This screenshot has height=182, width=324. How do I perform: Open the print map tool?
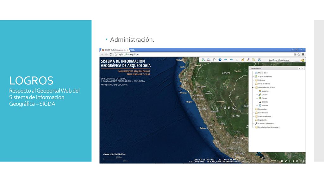(x=253, y=60)
